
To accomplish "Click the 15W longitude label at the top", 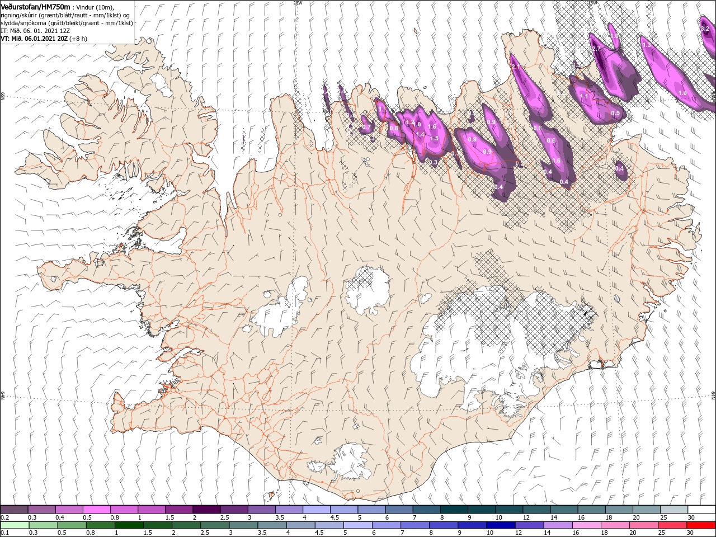I will 593,3.
